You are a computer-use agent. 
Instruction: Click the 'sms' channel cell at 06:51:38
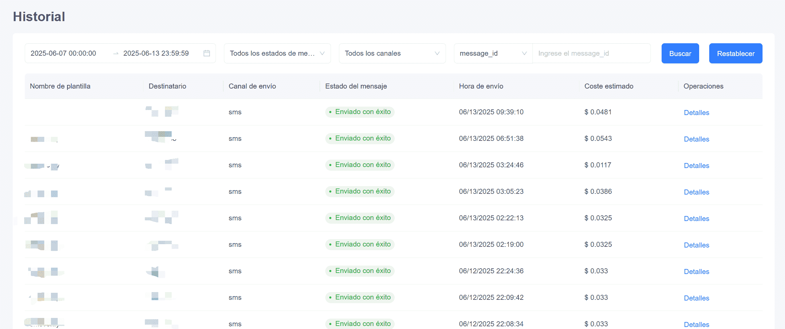(x=235, y=139)
